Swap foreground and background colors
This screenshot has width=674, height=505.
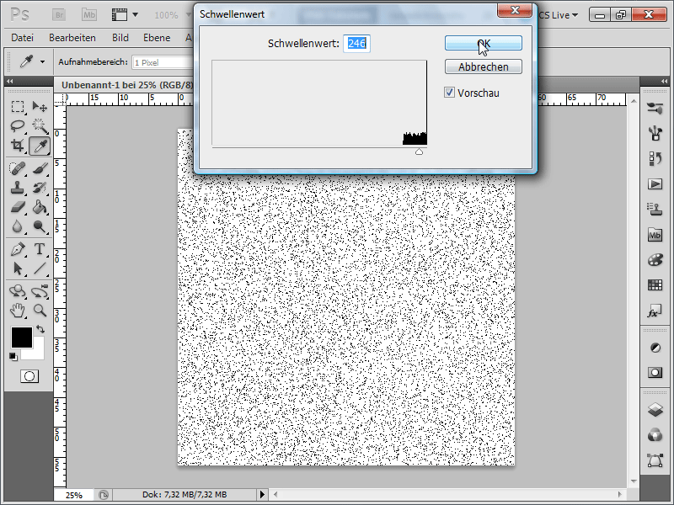coord(40,329)
